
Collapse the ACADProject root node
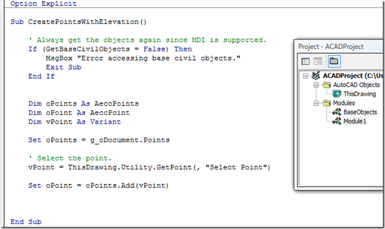click(x=306, y=76)
